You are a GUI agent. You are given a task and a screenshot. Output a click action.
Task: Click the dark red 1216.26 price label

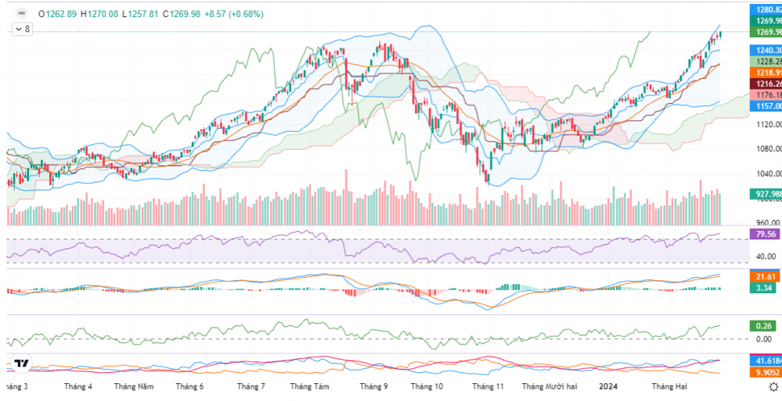tap(765, 83)
